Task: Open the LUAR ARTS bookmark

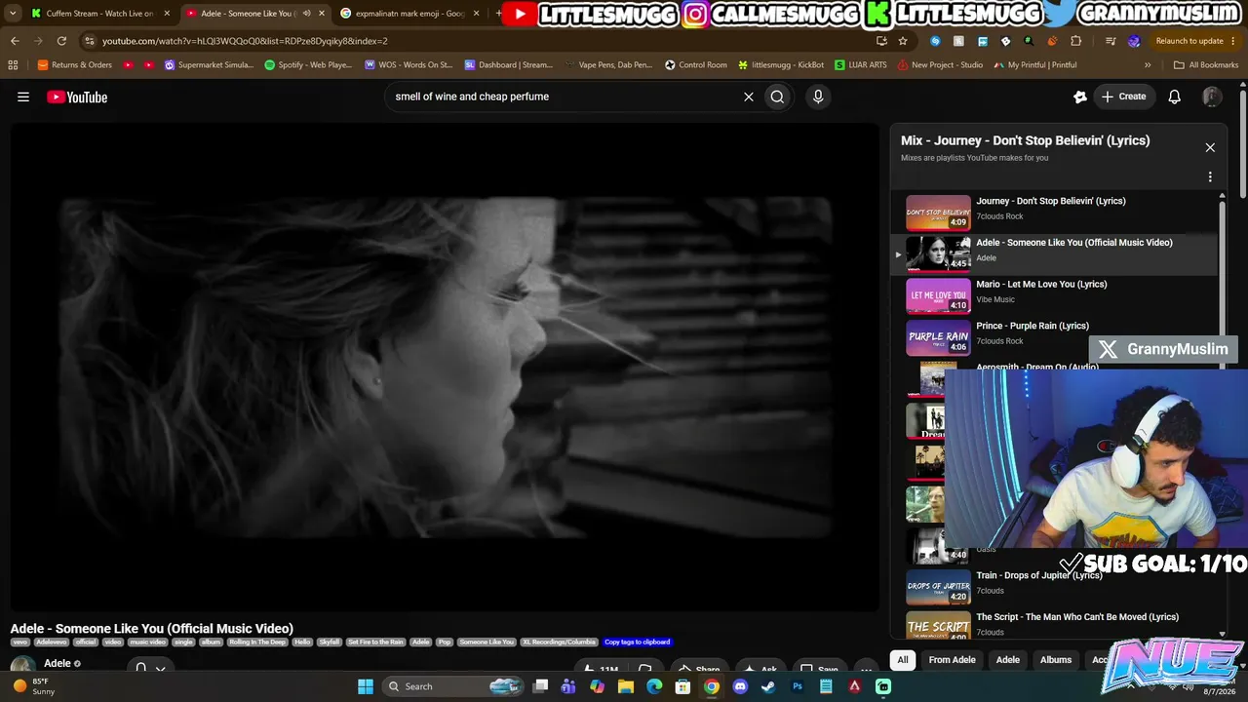Action: pyautogui.click(x=861, y=64)
